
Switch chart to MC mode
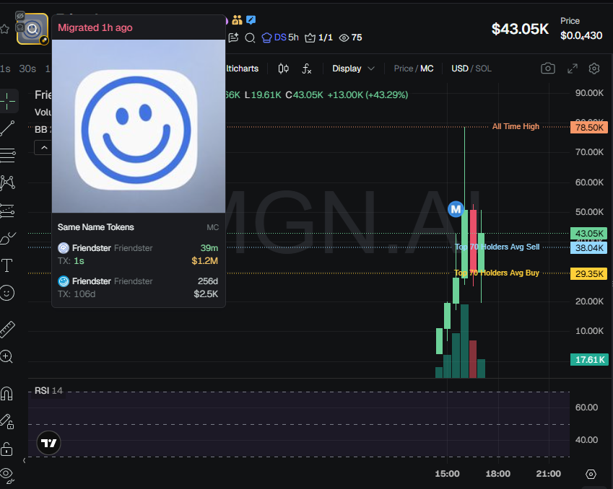427,69
